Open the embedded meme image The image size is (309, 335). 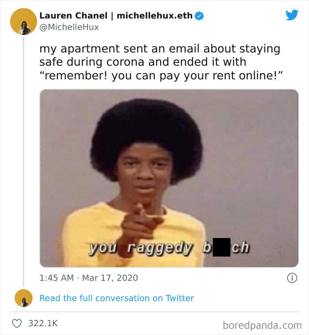[169, 178]
